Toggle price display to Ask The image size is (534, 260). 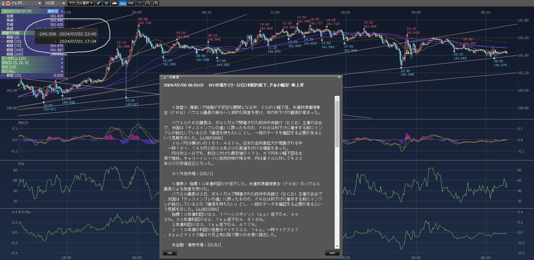tap(131, 3)
